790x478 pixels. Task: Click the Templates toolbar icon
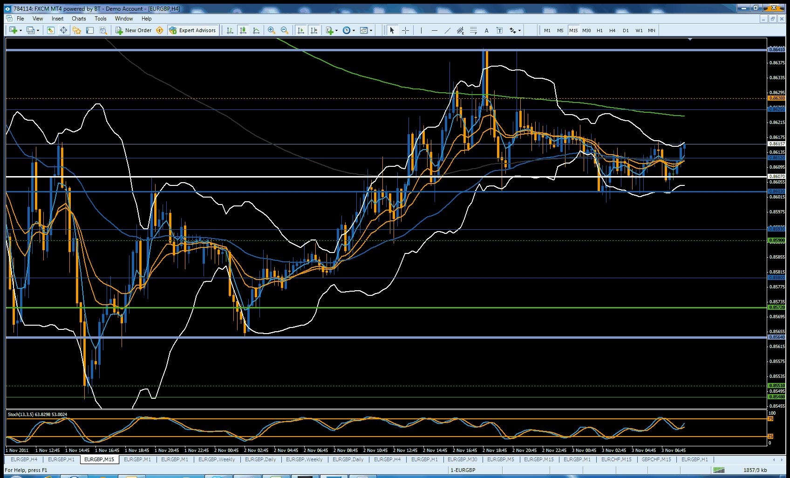364,30
